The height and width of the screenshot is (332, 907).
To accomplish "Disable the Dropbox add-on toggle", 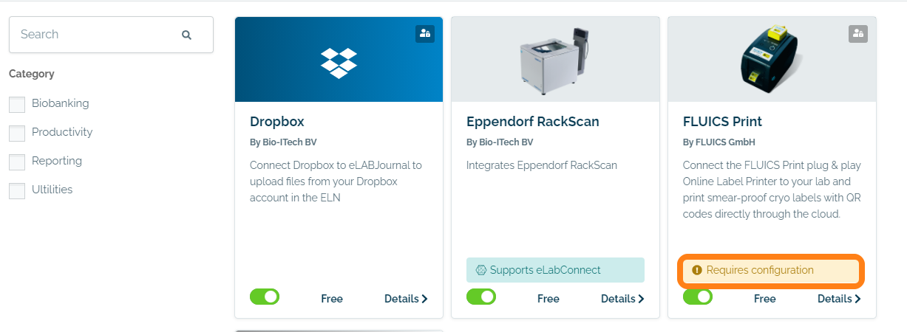I will pos(265,297).
